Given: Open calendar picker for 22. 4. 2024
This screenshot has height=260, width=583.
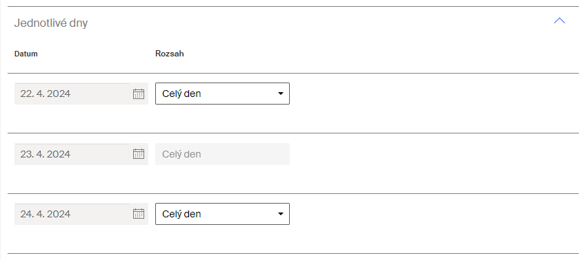Looking at the screenshot, I should pyautogui.click(x=139, y=94).
